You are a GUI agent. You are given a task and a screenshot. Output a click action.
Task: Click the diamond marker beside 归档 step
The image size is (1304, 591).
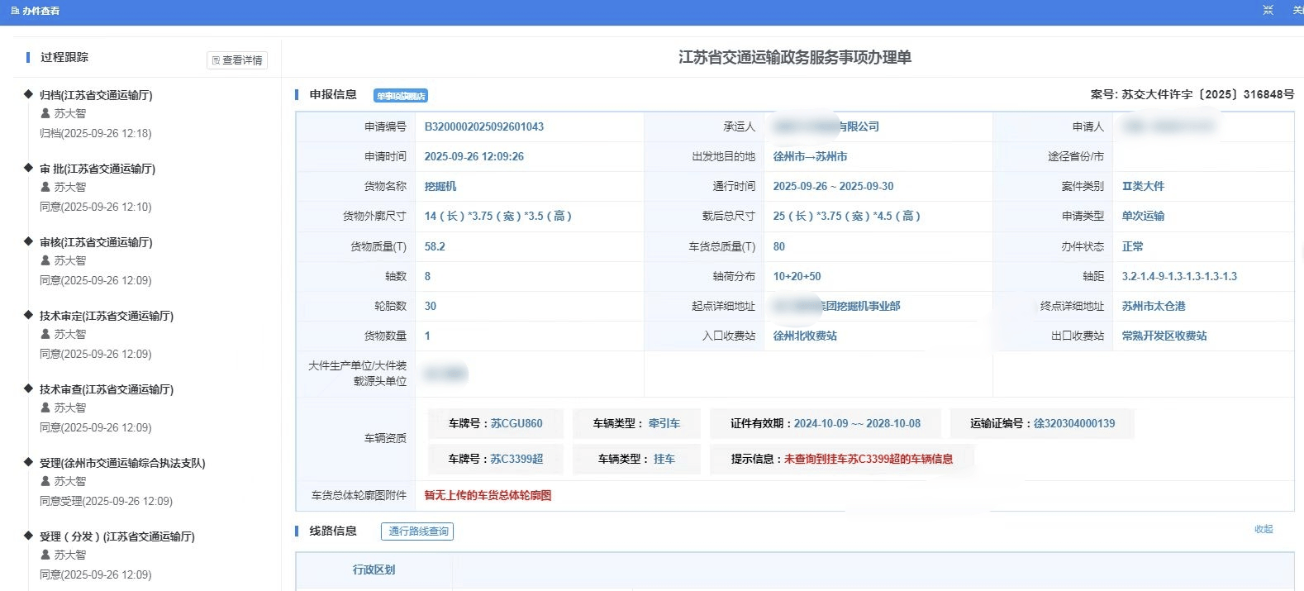(x=29, y=94)
